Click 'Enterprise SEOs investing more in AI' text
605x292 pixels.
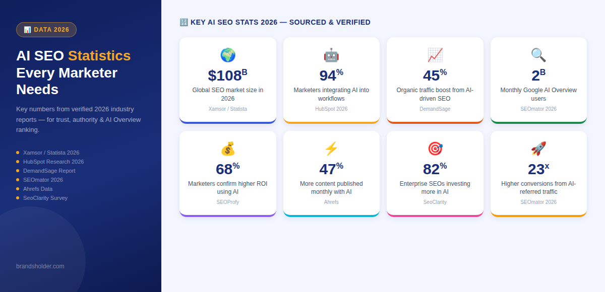(x=435, y=188)
